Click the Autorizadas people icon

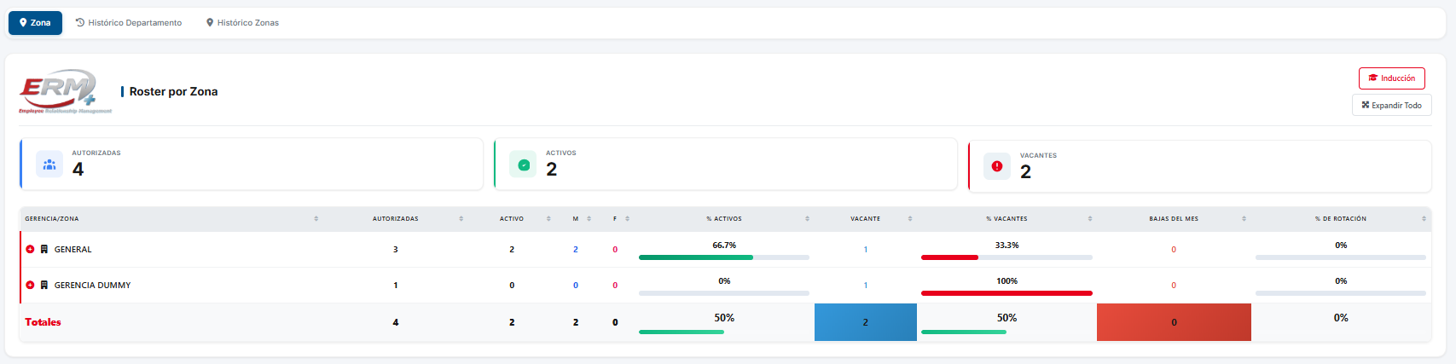pyautogui.click(x=49, y=165)
